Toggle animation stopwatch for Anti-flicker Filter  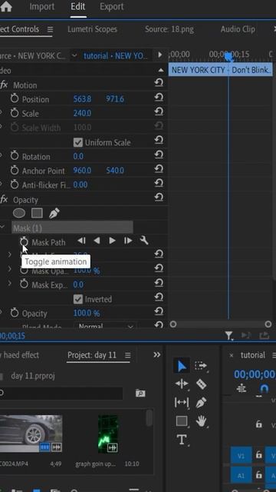pyautogui.click(x=15, y=184)
